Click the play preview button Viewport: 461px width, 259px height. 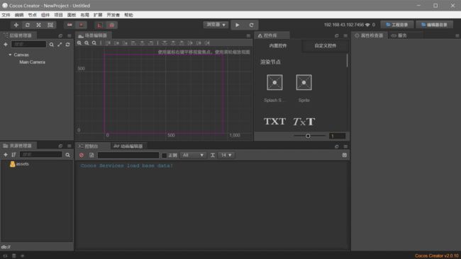[x=238, y=25]
